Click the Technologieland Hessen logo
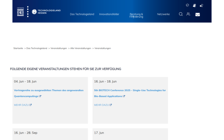 click(x=46, y=12)
